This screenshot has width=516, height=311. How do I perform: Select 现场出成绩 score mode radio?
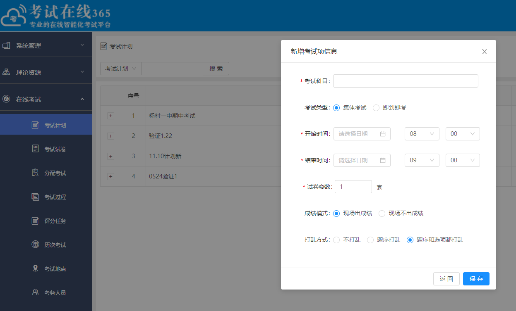point(336,214)
